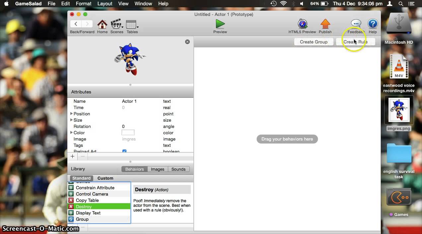Click the Tags attribute row

[130, 145]
